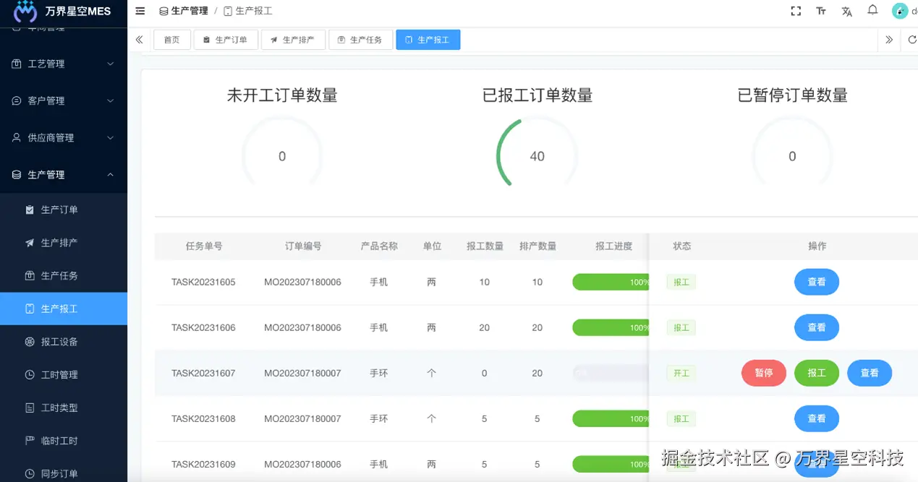Open the 生产任务 tab
This screenshot has width=918, height=482.
(x=360, y=40)
